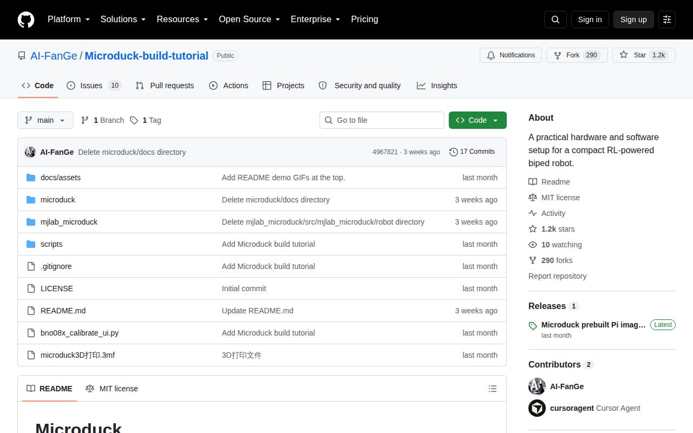Image resolution: width=693 pixels, height=433 pixels.
Task: Go to the Pricing page
Action: click(x=364, y=19)
